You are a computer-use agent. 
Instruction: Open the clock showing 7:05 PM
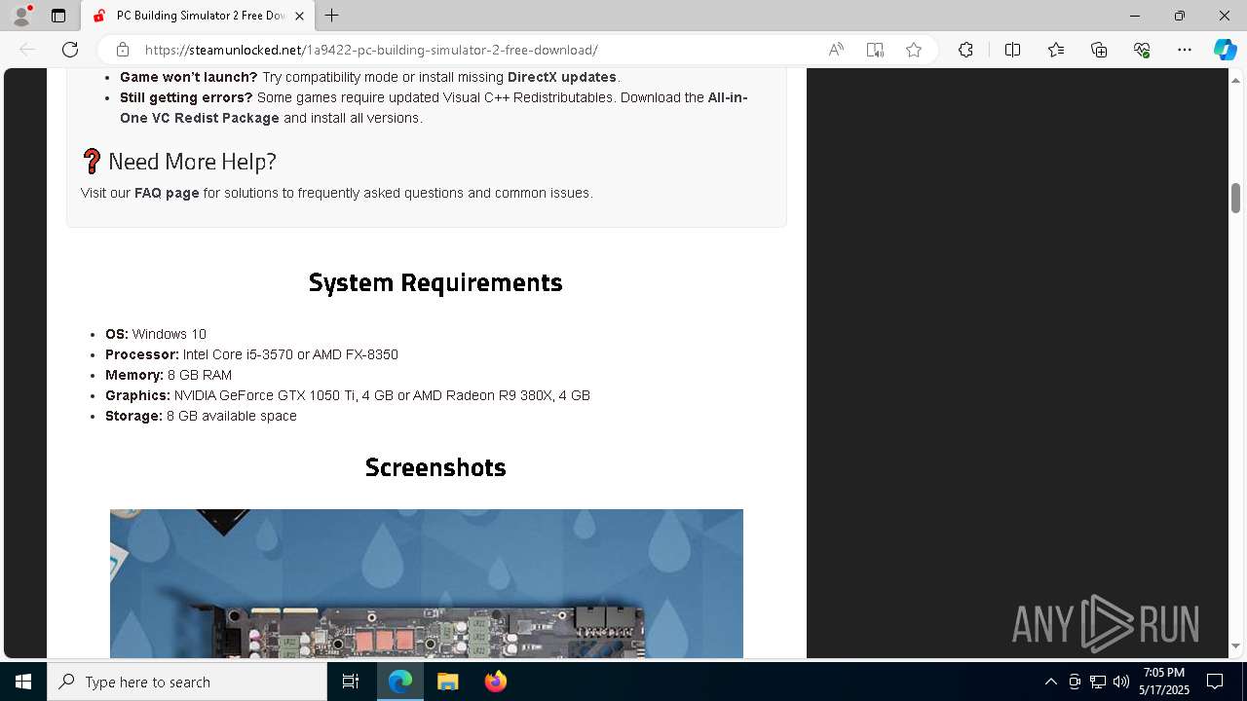point(1166,682)
